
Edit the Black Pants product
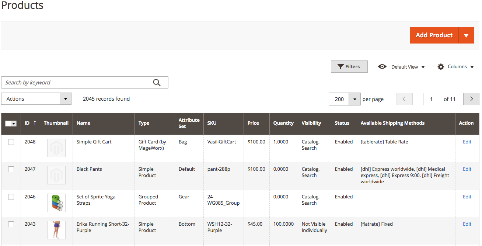point(467,169)
